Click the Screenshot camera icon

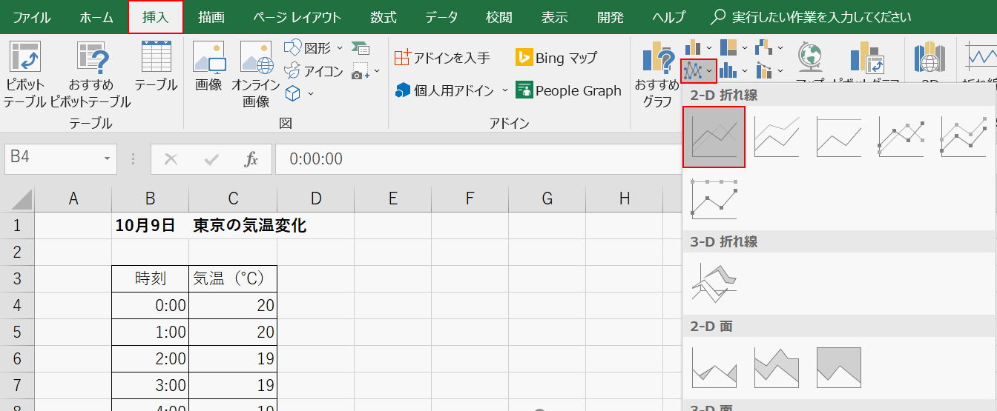coord(360,72)
